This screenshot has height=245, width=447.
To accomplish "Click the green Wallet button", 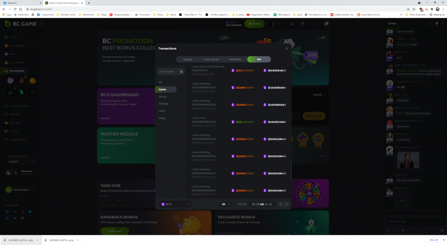I will [254, 23].
